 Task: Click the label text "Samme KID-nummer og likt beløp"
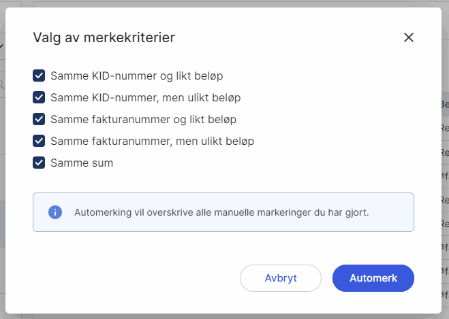click(x=136, y=75)
